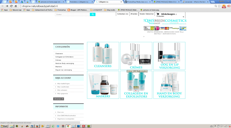Open the MASKERS product tile
The width and height of the screenshot is (231, 128).
point(103,85)
